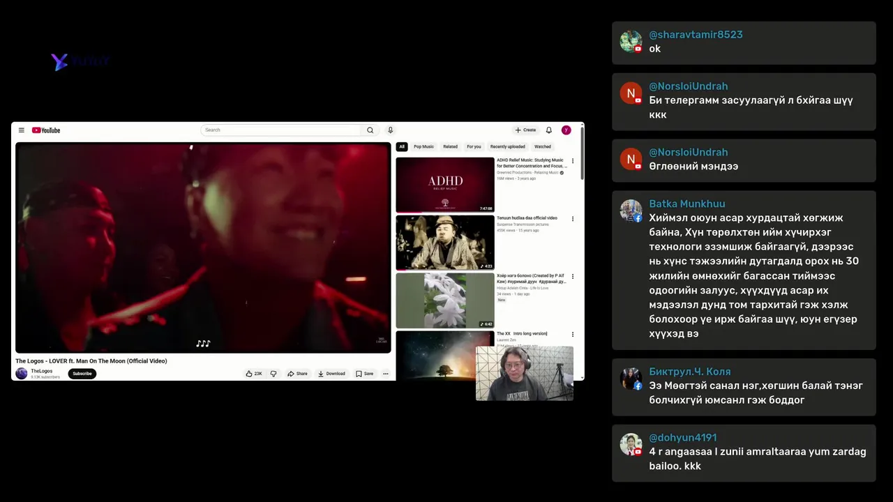Save the video to a playlist
The width and height of the screenshot is (893, 502).
(x=364, y=374)
